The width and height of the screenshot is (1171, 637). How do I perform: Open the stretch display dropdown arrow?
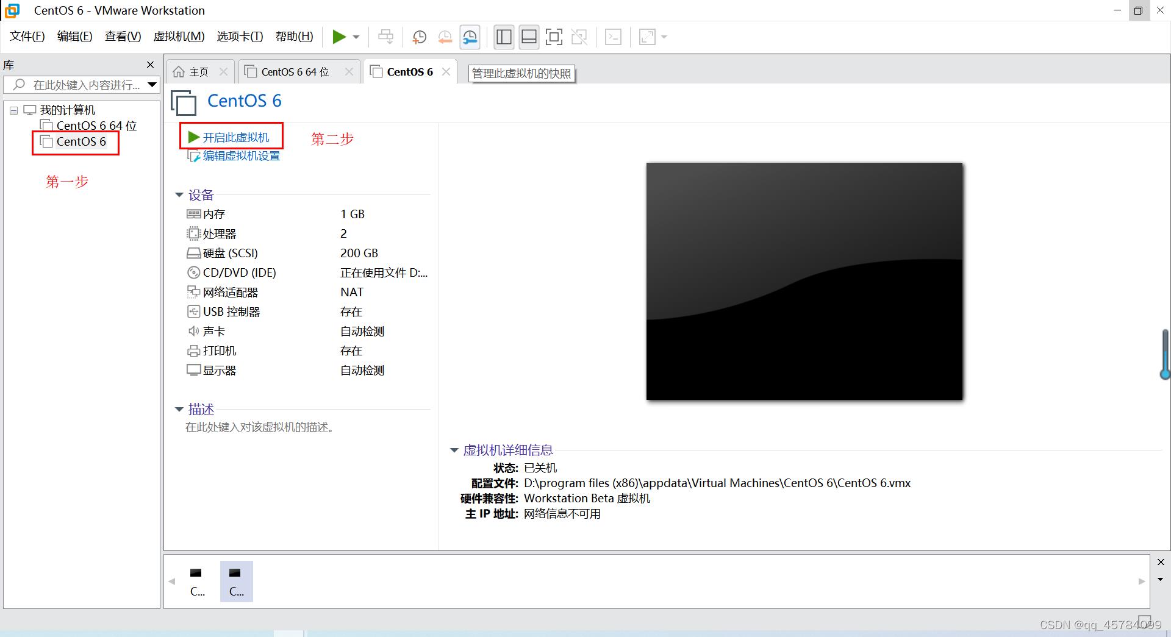[x=664, y=37]
